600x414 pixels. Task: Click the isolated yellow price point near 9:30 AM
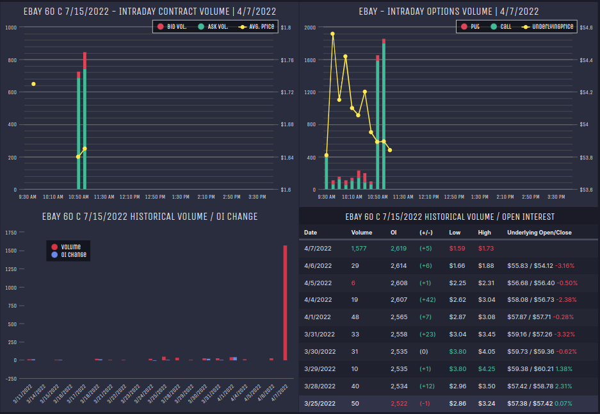coord(34,84)
